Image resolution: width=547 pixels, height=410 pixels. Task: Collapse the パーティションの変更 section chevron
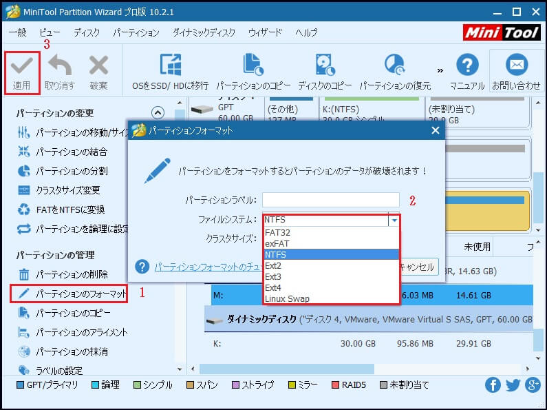click(x=158, y=113)
